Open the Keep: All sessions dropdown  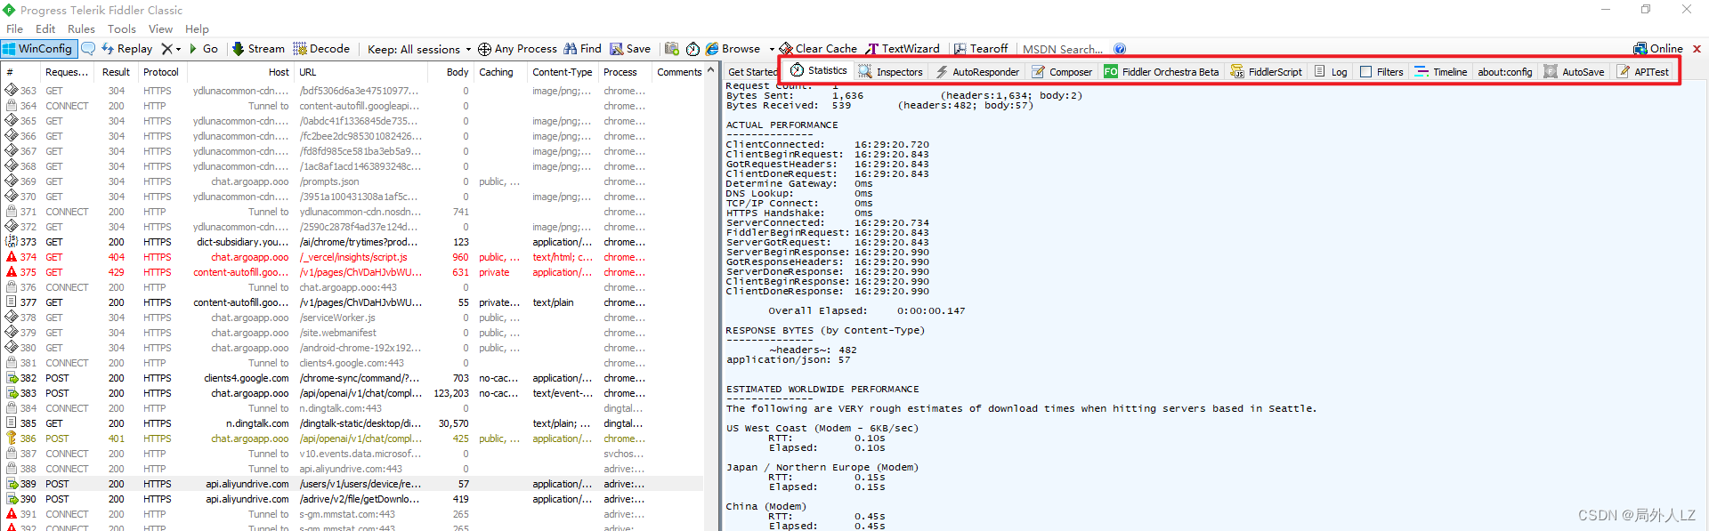point(419,49)
